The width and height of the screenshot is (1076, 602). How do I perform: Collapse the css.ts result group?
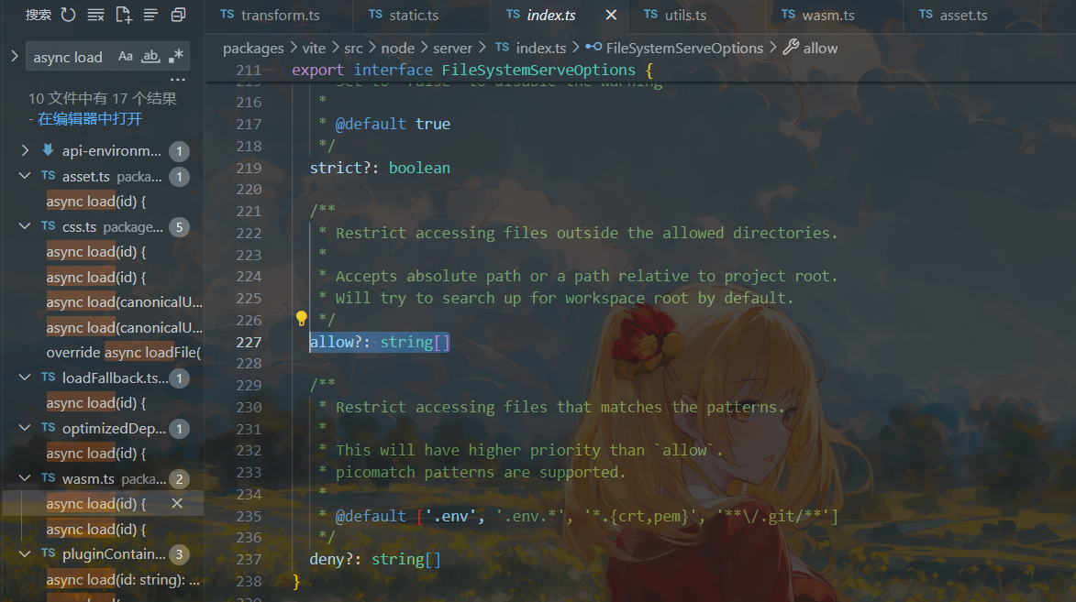[25, 226]
